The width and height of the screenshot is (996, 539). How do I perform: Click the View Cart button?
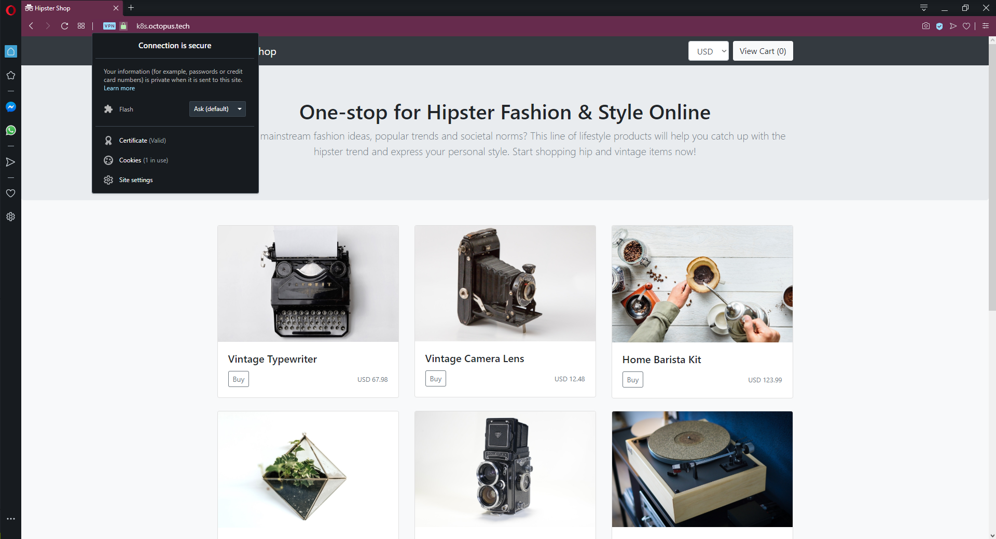(763, 51)
